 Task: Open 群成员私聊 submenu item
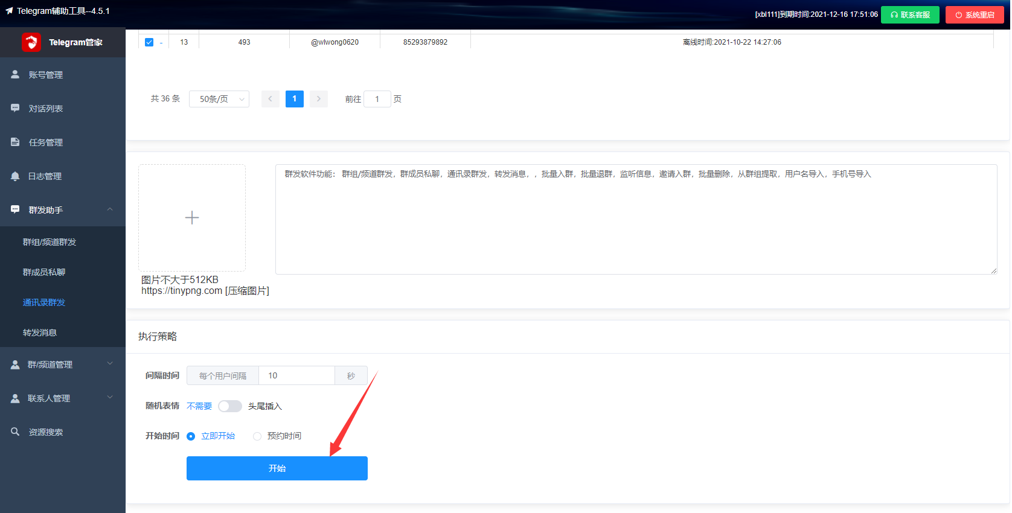tap(44, 272)
